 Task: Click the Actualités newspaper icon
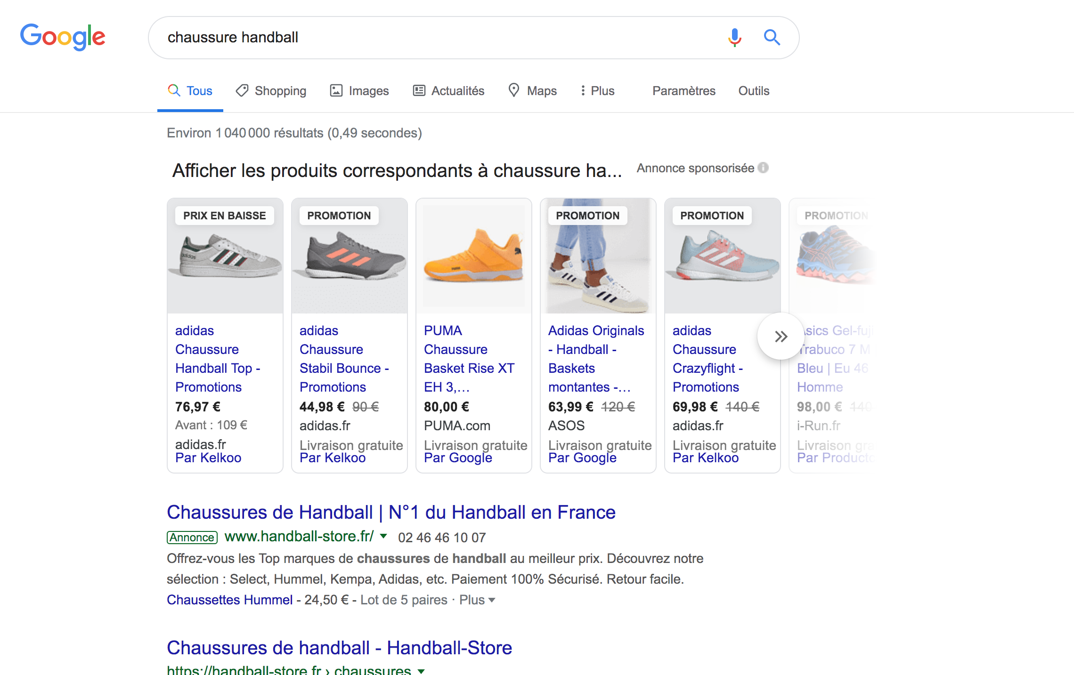click(419, 90)
